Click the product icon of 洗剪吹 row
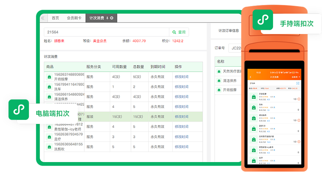This screenshot has height=174, width=322. tap(49, 147)
